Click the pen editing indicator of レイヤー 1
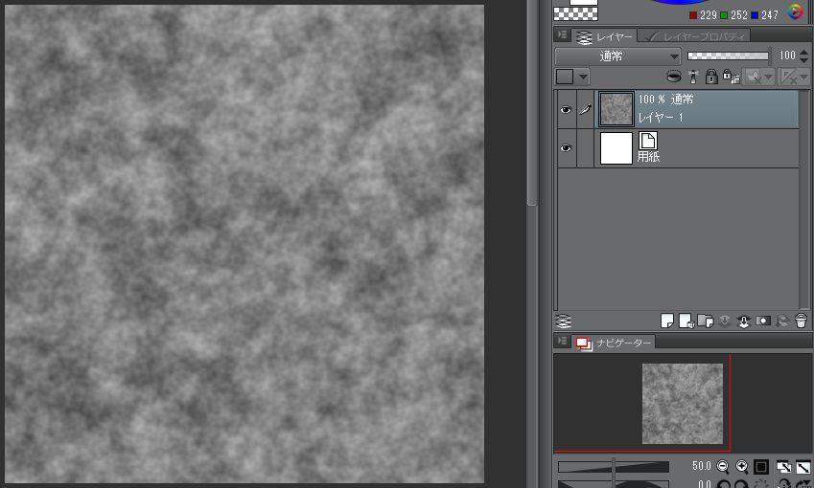 pyautogui.click(x=585, y=109)
